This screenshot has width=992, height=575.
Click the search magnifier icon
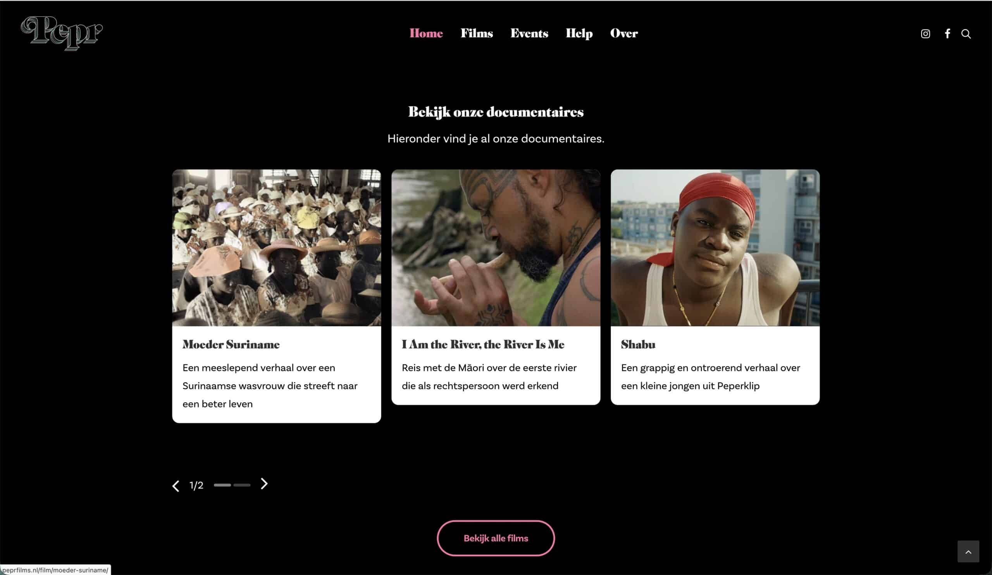tap(966, 34)
